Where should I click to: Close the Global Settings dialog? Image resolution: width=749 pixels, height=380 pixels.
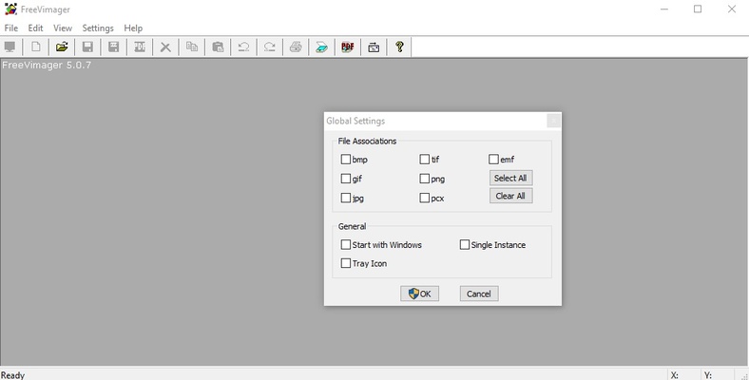[553, 121]
